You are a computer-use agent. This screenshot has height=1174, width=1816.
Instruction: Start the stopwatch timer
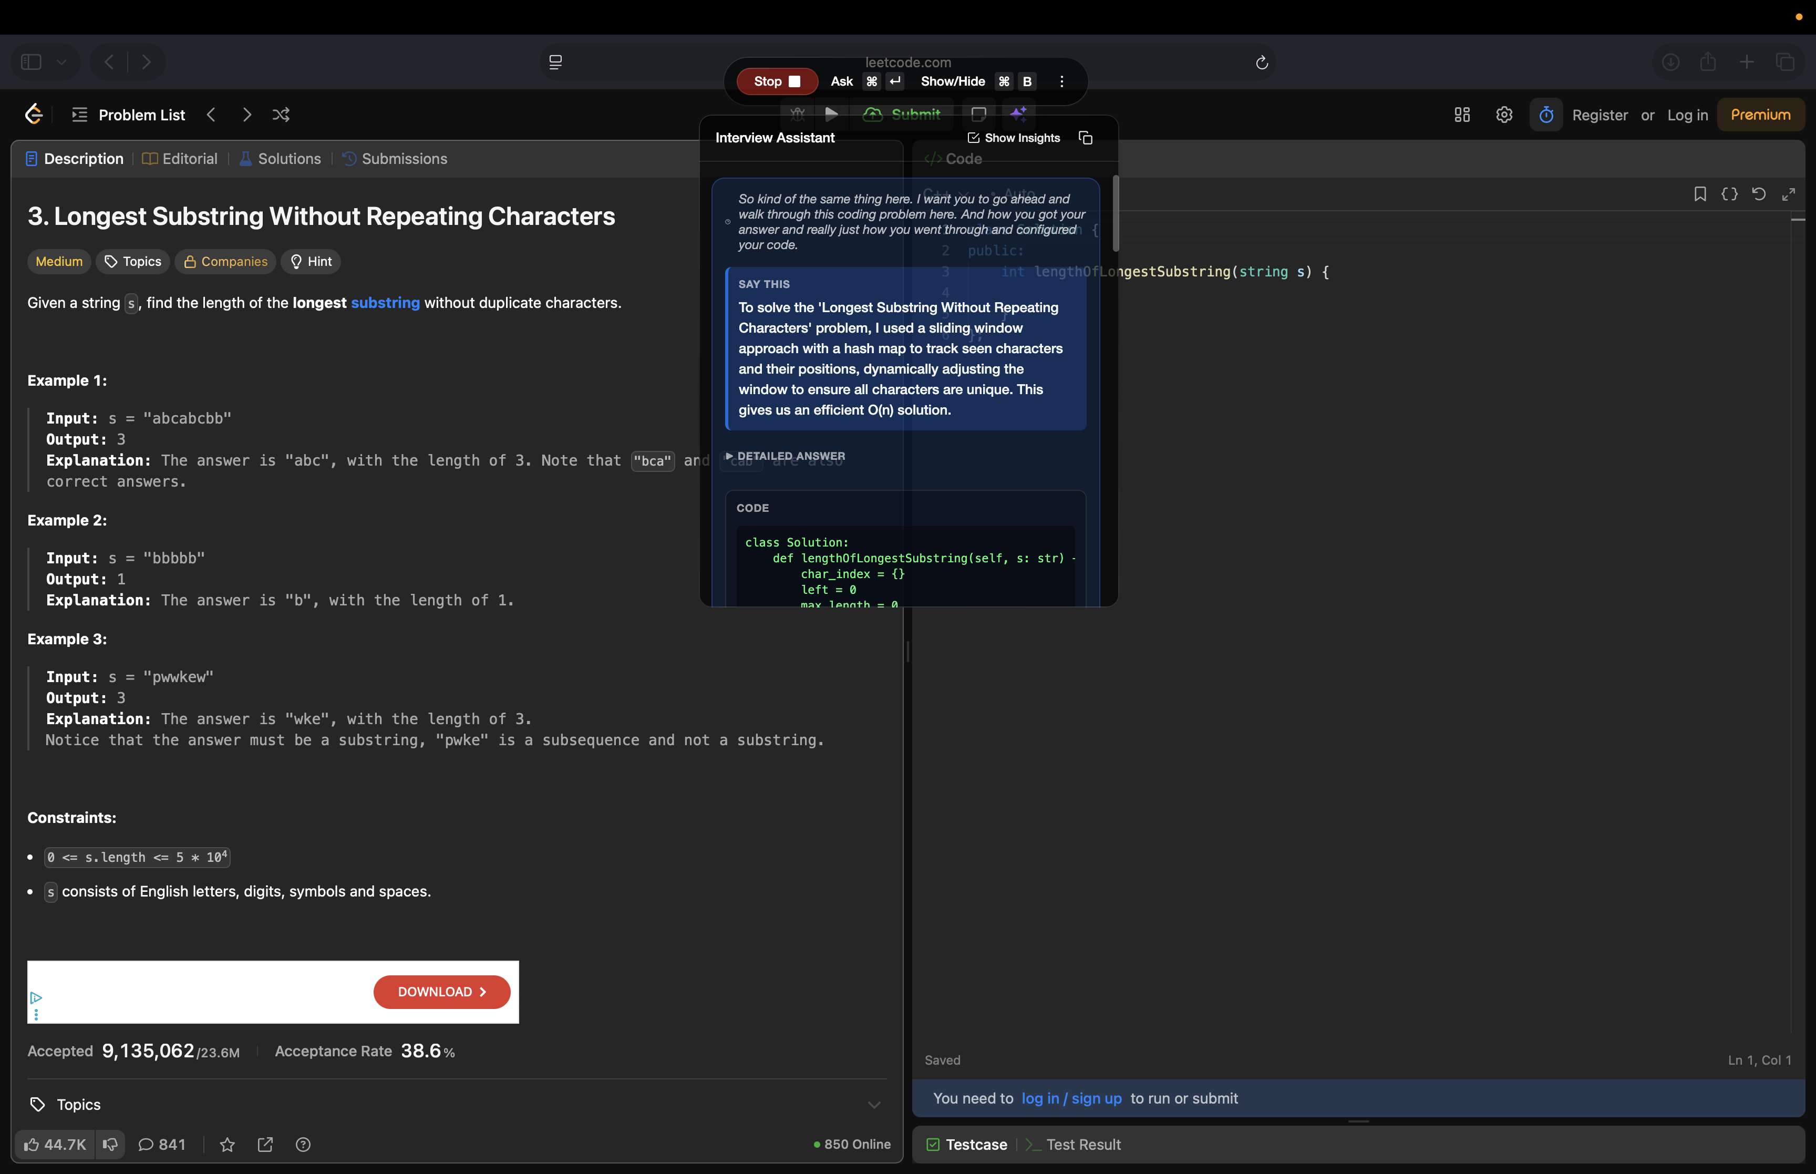[x=1545, y=115]
